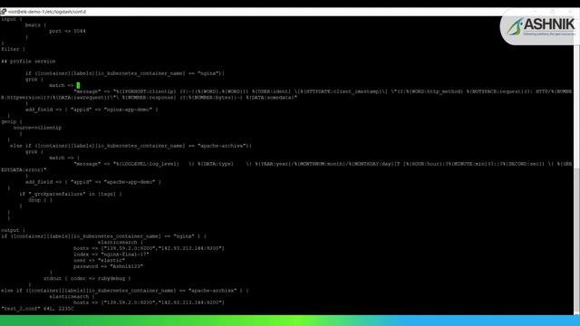
Task: Click the index => "nginx-final-17" line
Action: [111, 254]
